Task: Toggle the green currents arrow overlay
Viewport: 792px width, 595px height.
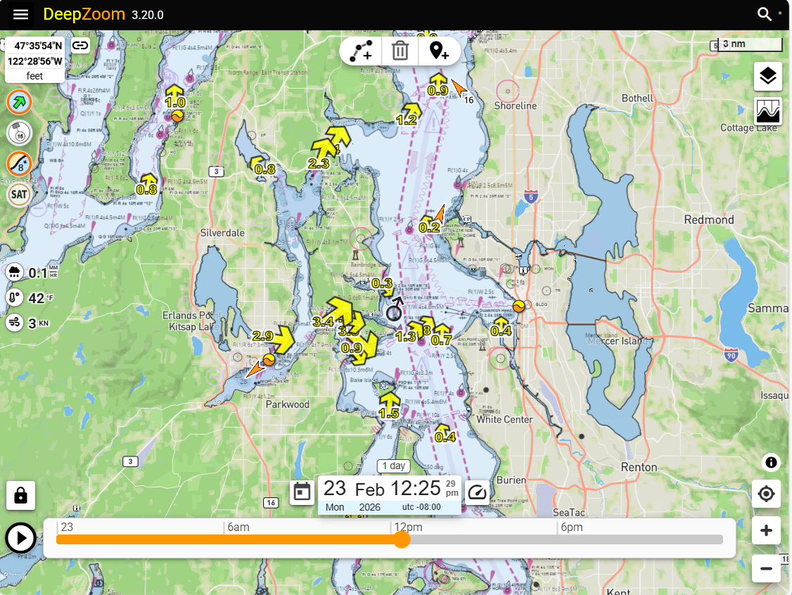Action: [20, 102]
